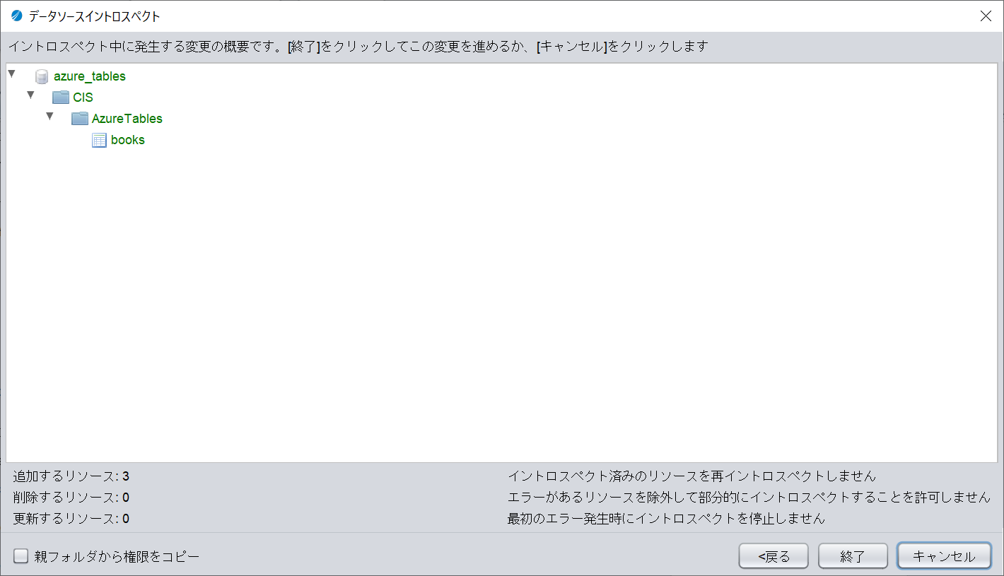The height and width of the screenshot is (576, 1004).
Task: Close the データソースイントロスペクト dialog
Action: pyautogui.click(x=986, y=16)
